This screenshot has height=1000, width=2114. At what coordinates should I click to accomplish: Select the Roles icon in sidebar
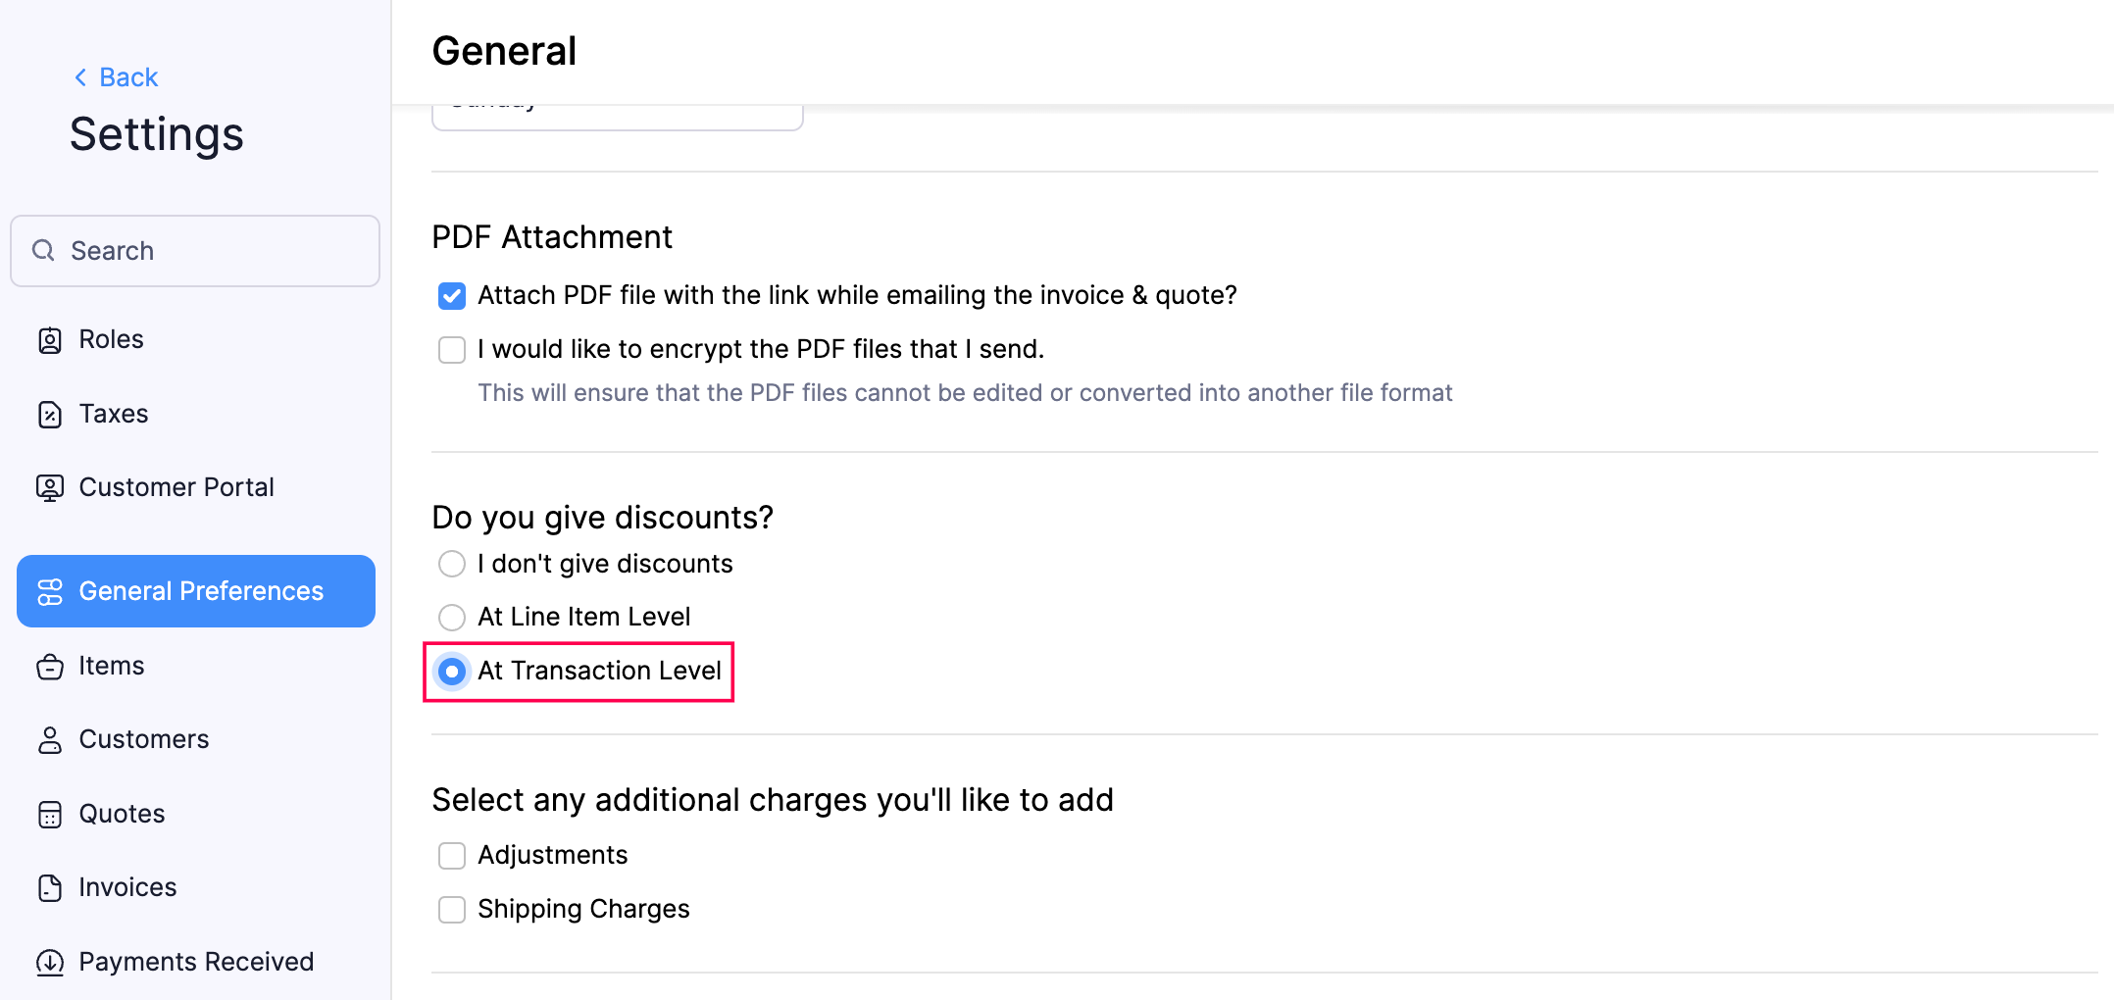point(51,339)
